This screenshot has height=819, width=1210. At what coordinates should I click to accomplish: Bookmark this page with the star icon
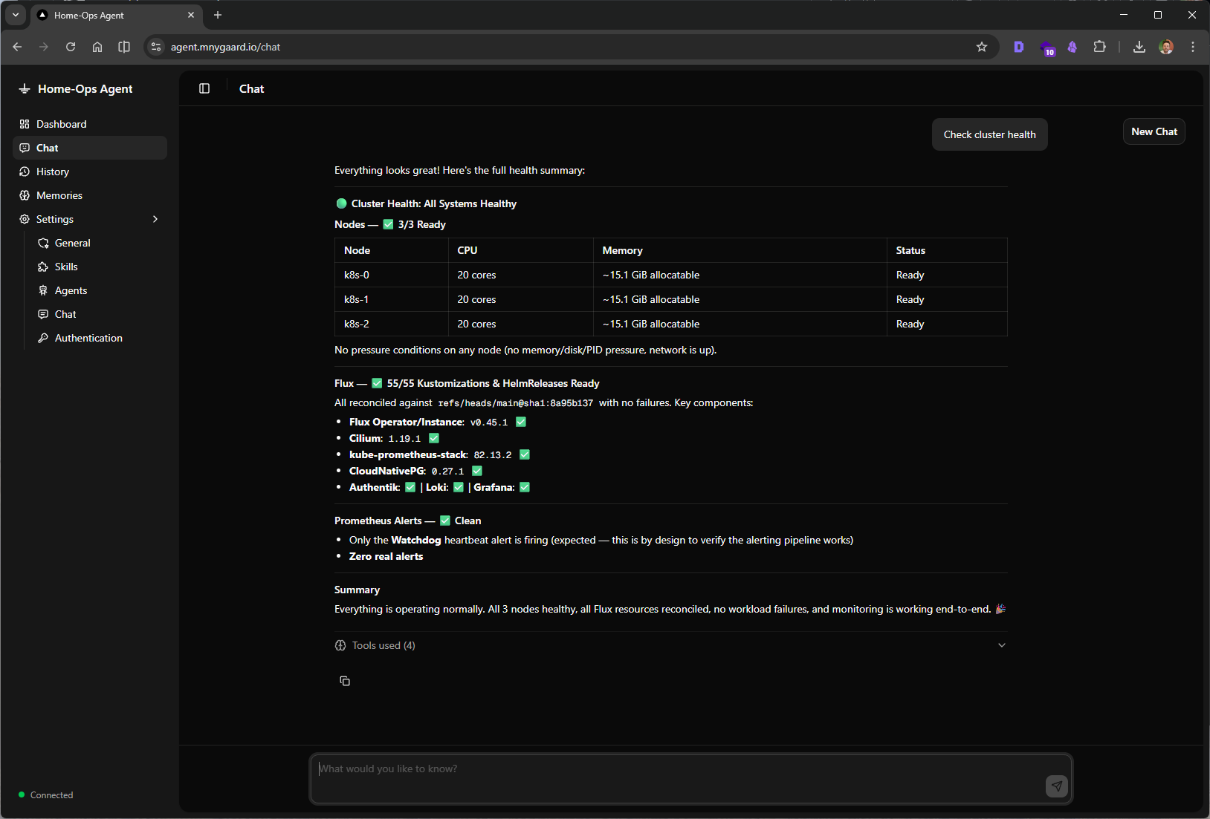point(982,47)
